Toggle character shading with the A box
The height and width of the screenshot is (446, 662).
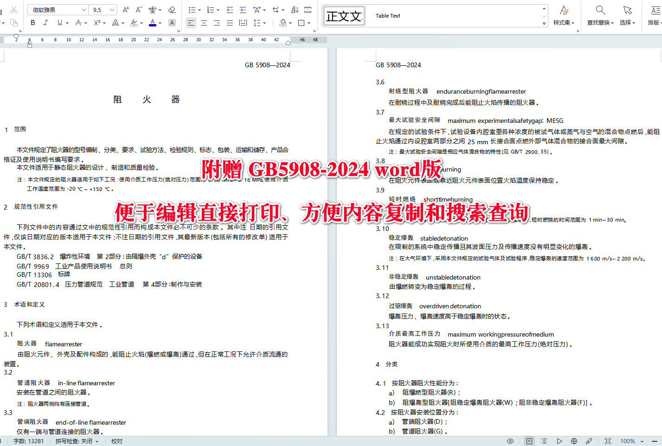click(172, 22)
